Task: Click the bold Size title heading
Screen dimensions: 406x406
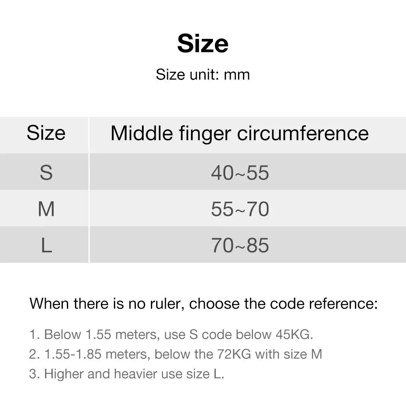Action: (203, 44)
